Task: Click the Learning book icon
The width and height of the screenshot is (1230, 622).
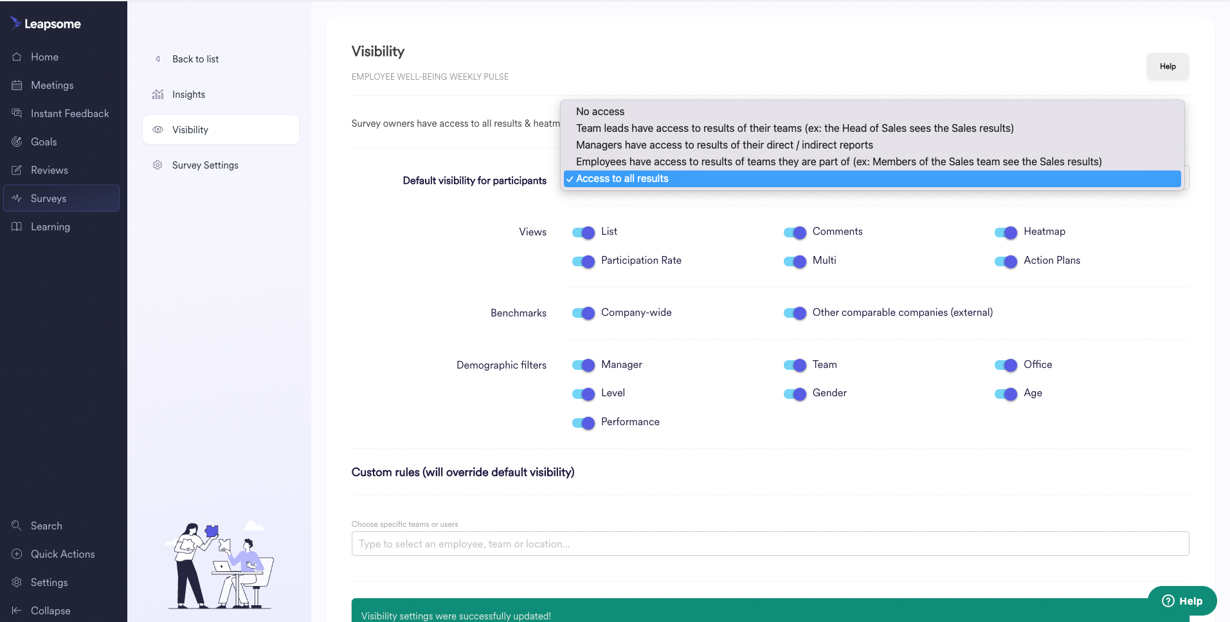Action: tap(17, 226)
